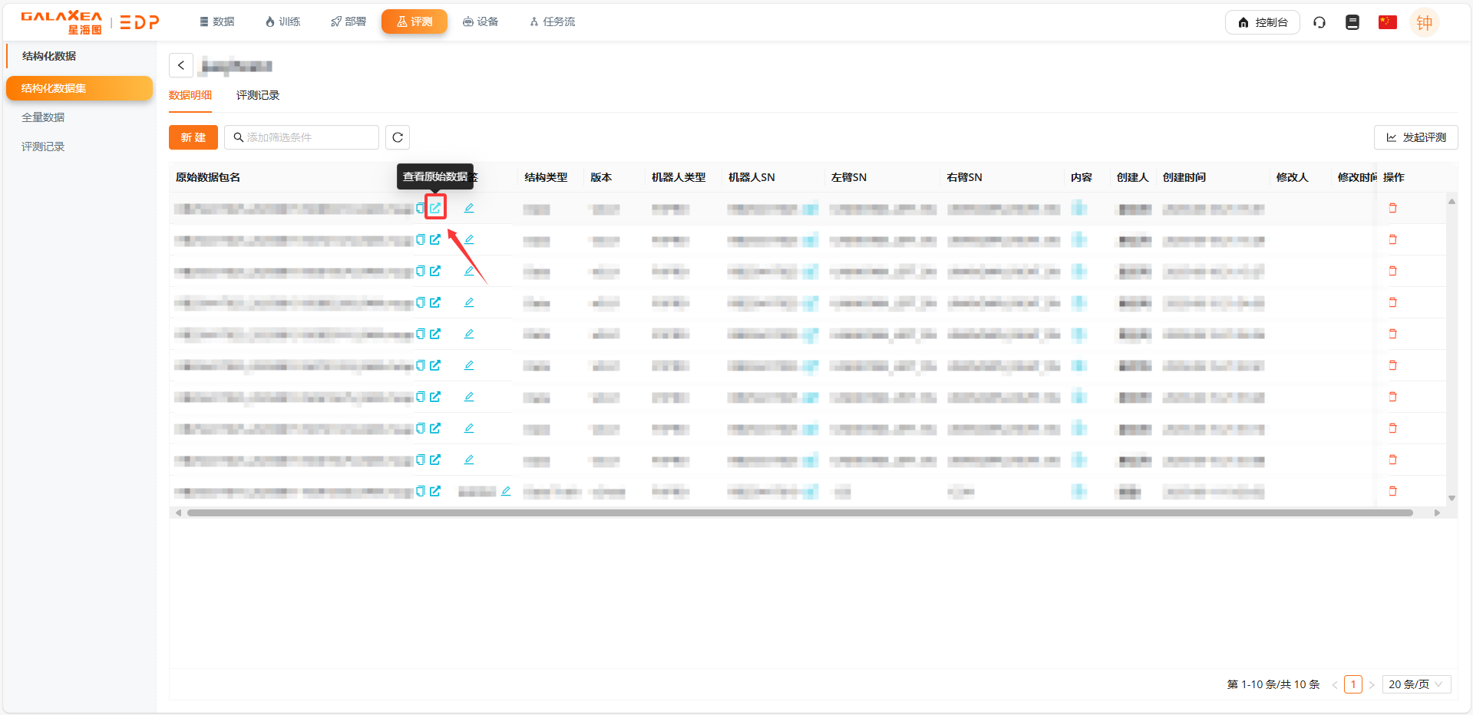
Task: Open the 部署 top navigation menu
Action: [348, 21]
